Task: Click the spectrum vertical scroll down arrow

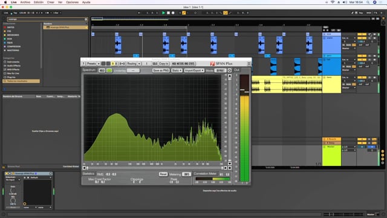Action: pos(230,163)
